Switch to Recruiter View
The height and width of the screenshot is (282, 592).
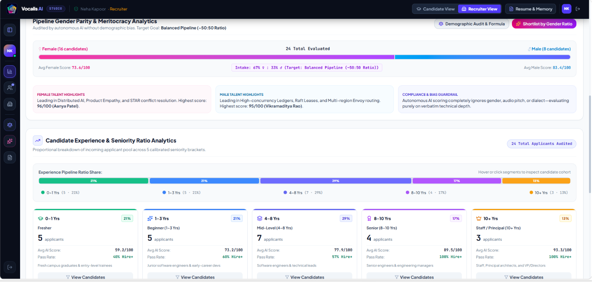point(479,9)
